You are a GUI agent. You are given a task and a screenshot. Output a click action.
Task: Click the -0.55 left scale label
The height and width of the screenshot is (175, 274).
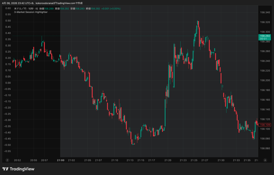pos(7,151)
